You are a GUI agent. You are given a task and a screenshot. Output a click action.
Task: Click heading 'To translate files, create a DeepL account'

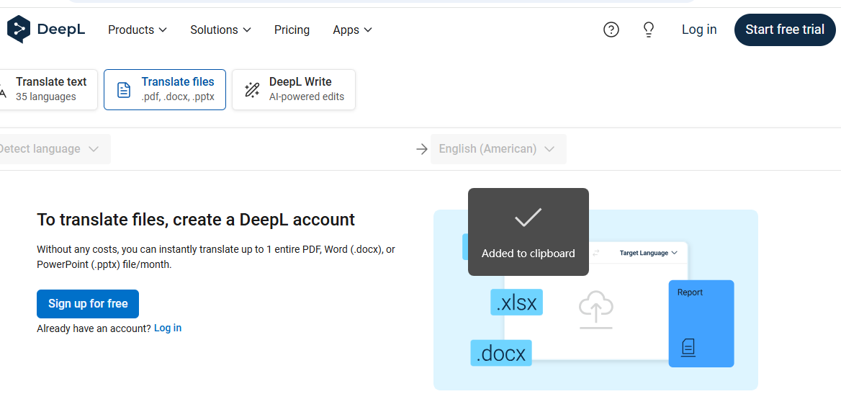(x=196, y=220)
